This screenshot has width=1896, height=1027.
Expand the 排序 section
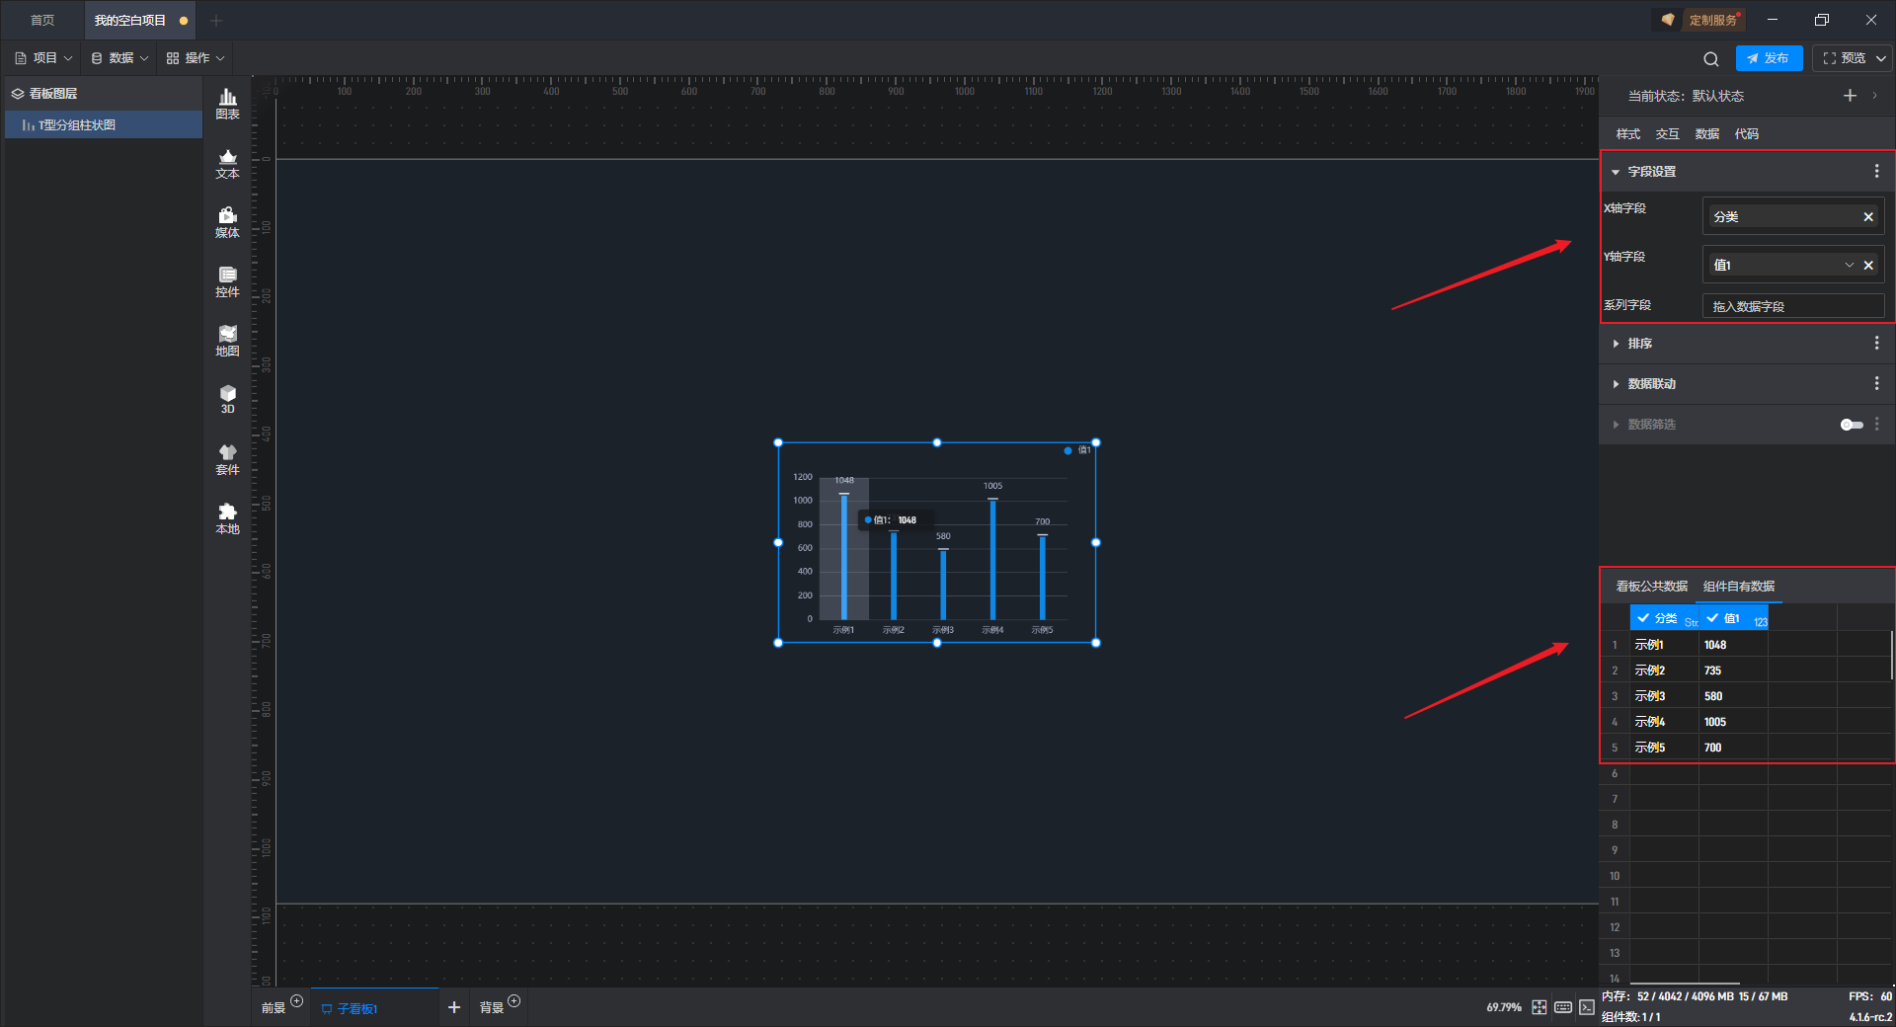1616,344
